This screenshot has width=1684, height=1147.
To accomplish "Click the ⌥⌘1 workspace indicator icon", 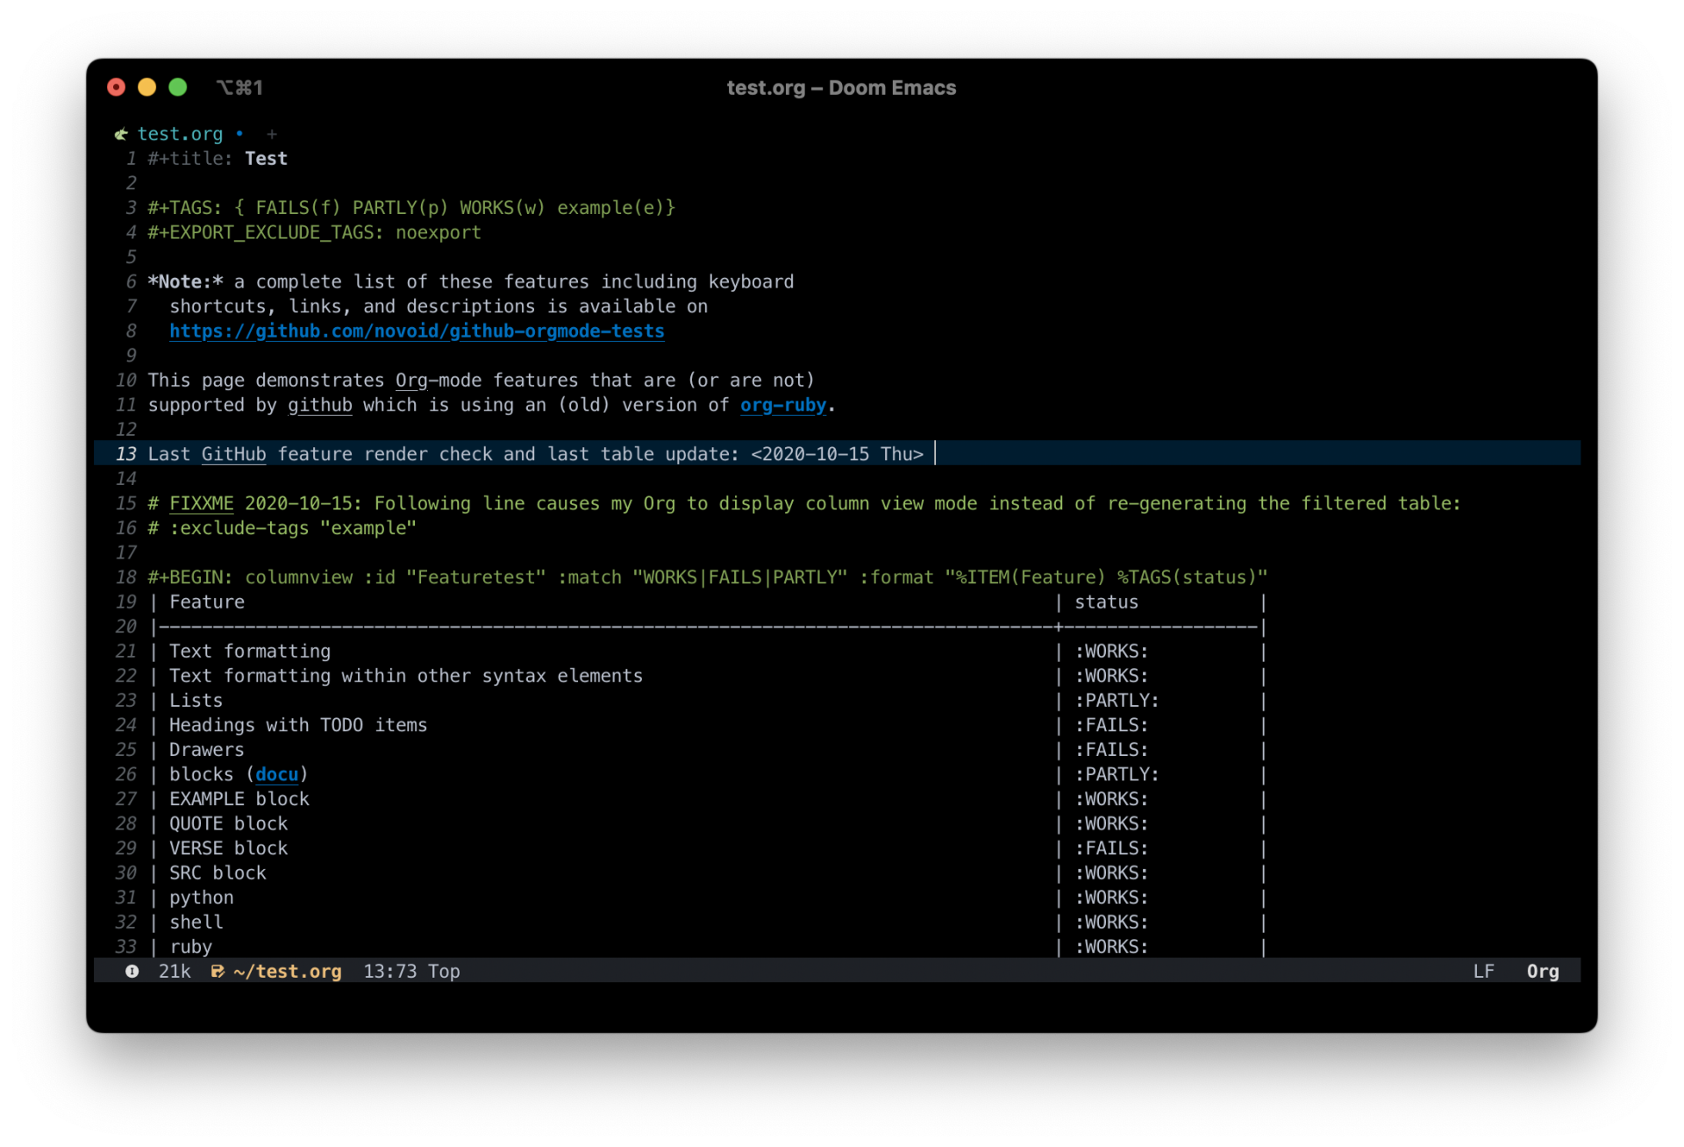I will click(x=239, y=87).
